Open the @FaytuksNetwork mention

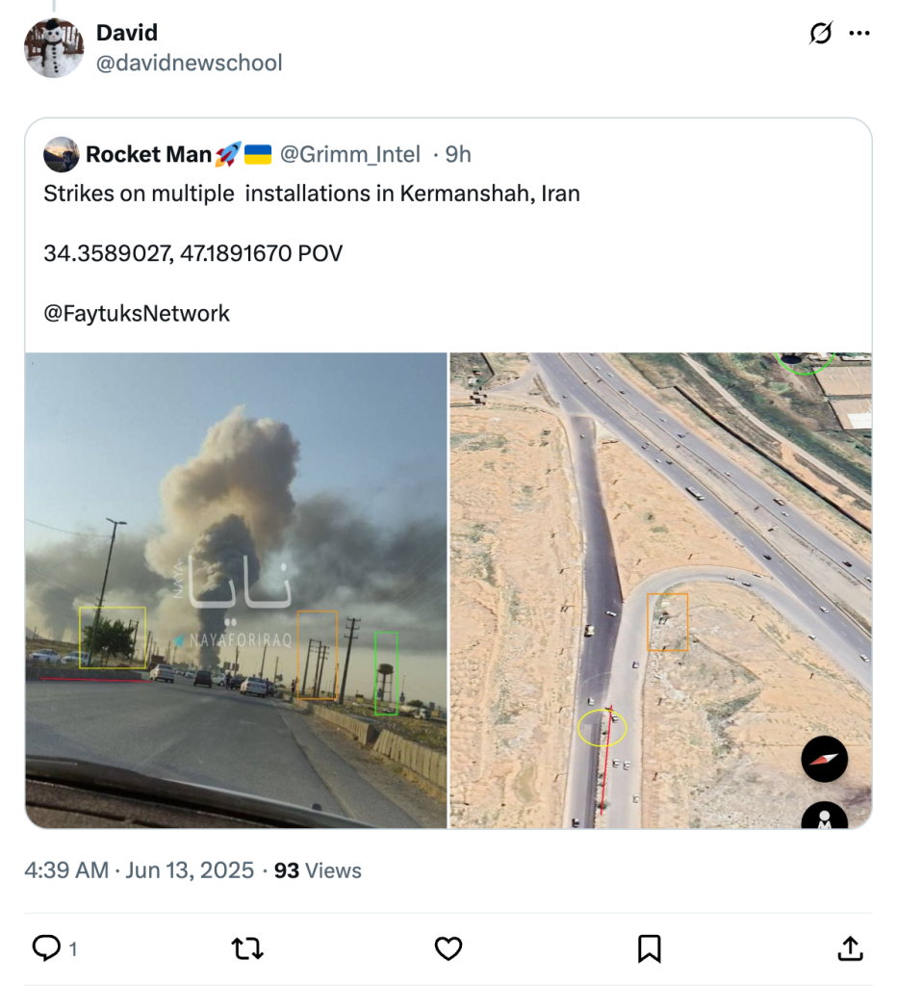point(137,313)
